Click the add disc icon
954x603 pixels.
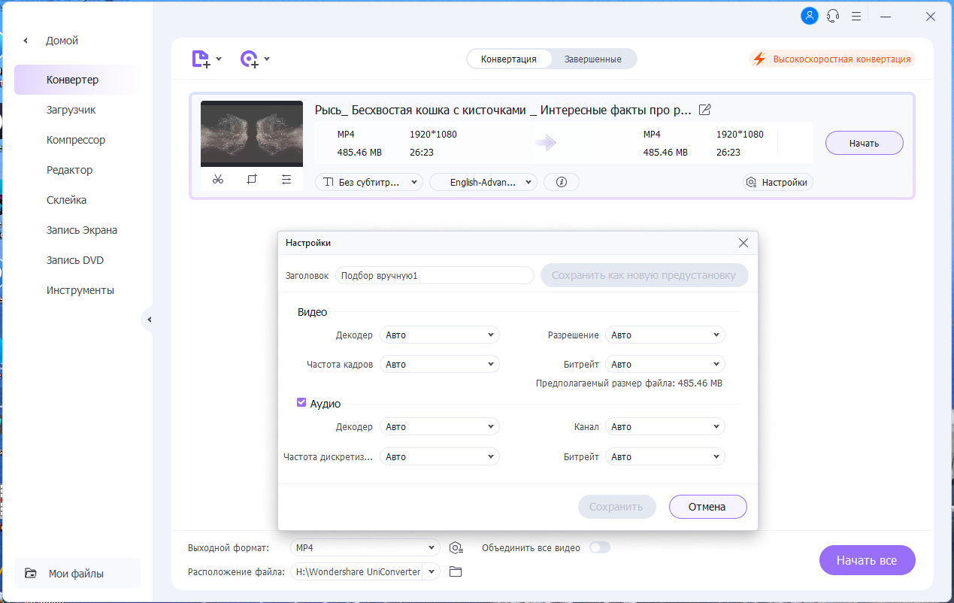coord(249,59)
